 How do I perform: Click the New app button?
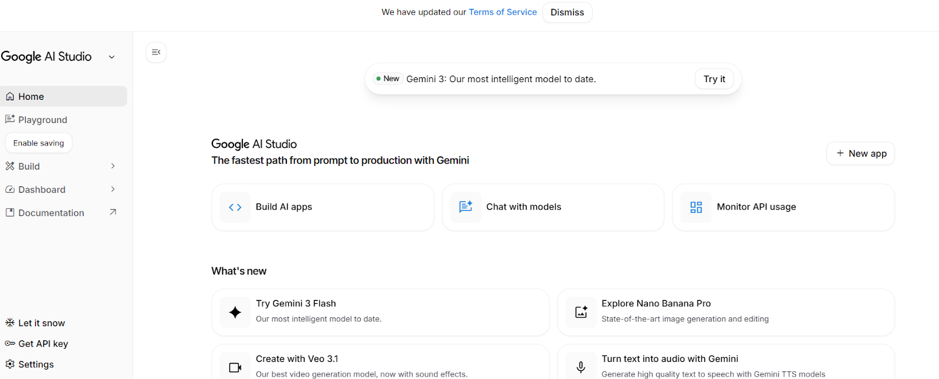(x=860, y=153)
